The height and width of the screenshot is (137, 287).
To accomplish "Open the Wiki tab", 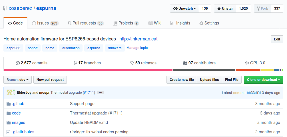I will click(x=155, y=23).
